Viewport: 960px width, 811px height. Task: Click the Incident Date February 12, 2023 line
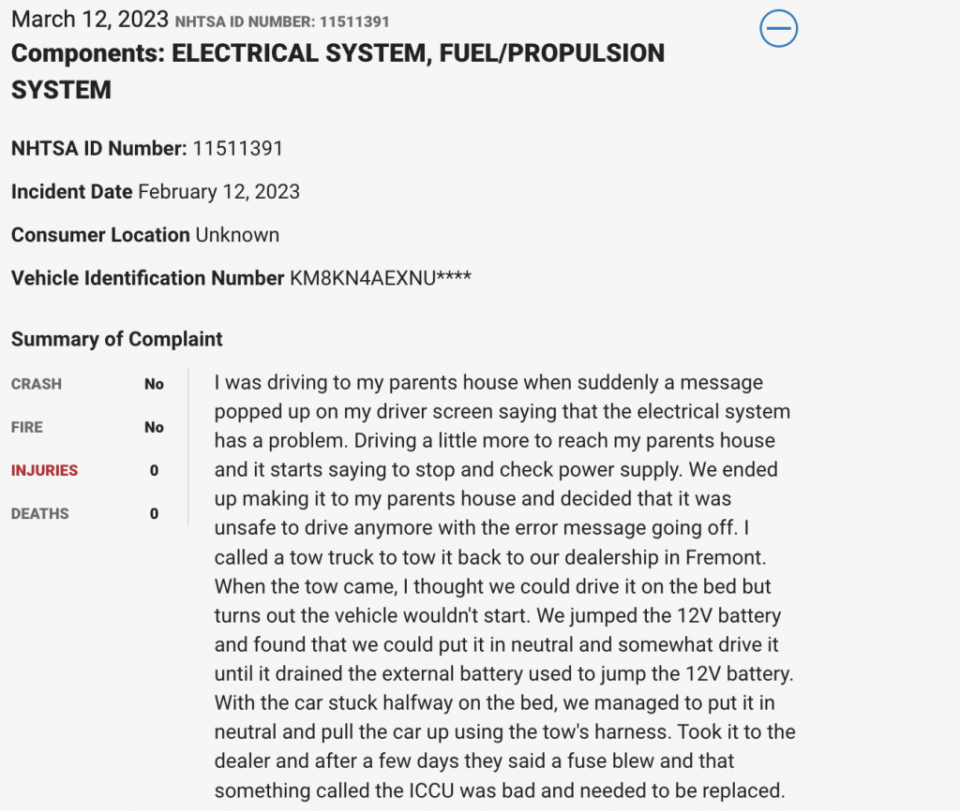pos(156,192)
